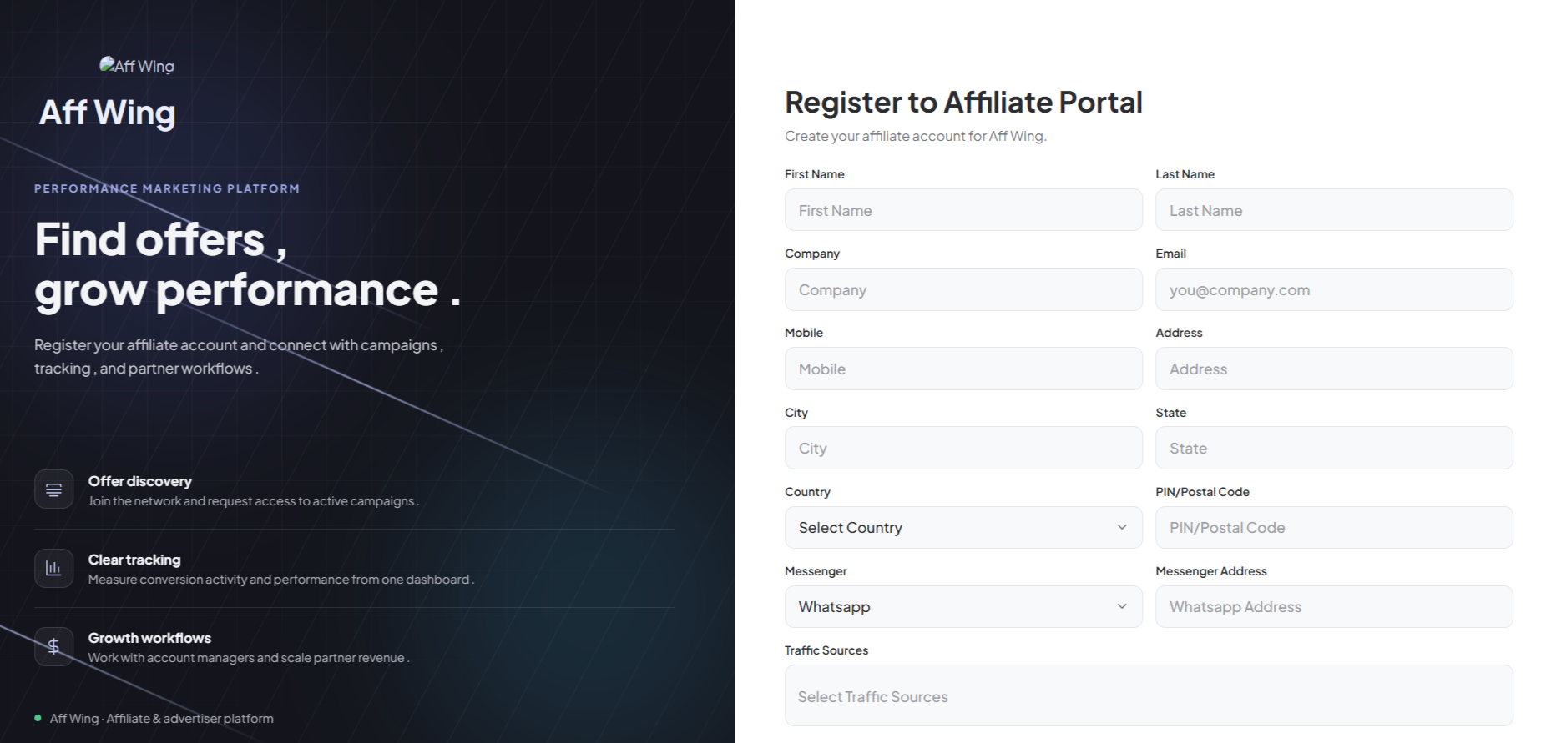
Task: Open the Select Country dropdown
Action: pos(963,527)
